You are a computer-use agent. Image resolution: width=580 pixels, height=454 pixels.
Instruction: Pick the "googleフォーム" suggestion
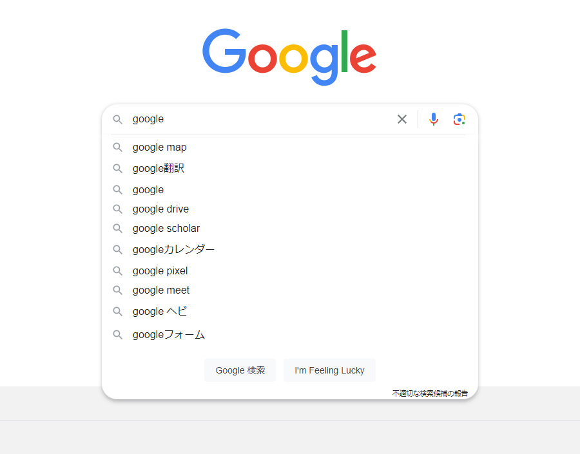[169, 335]
